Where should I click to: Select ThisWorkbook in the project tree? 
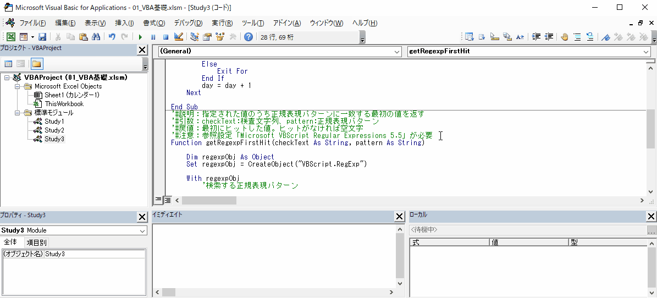pos(64,104)
